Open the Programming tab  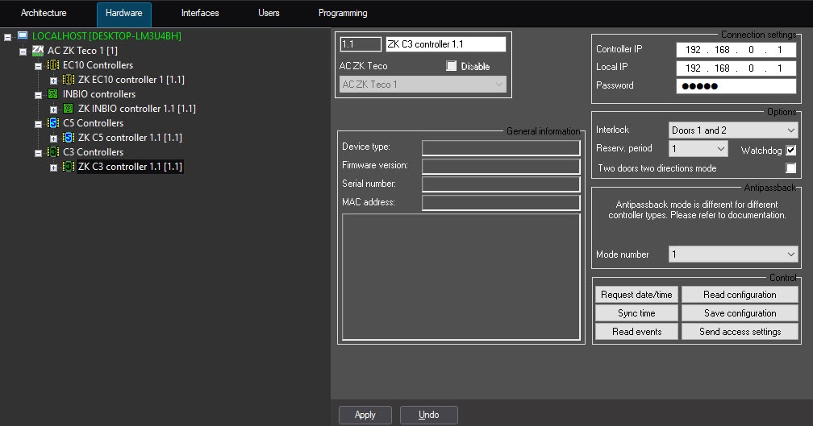pos(343,14)
